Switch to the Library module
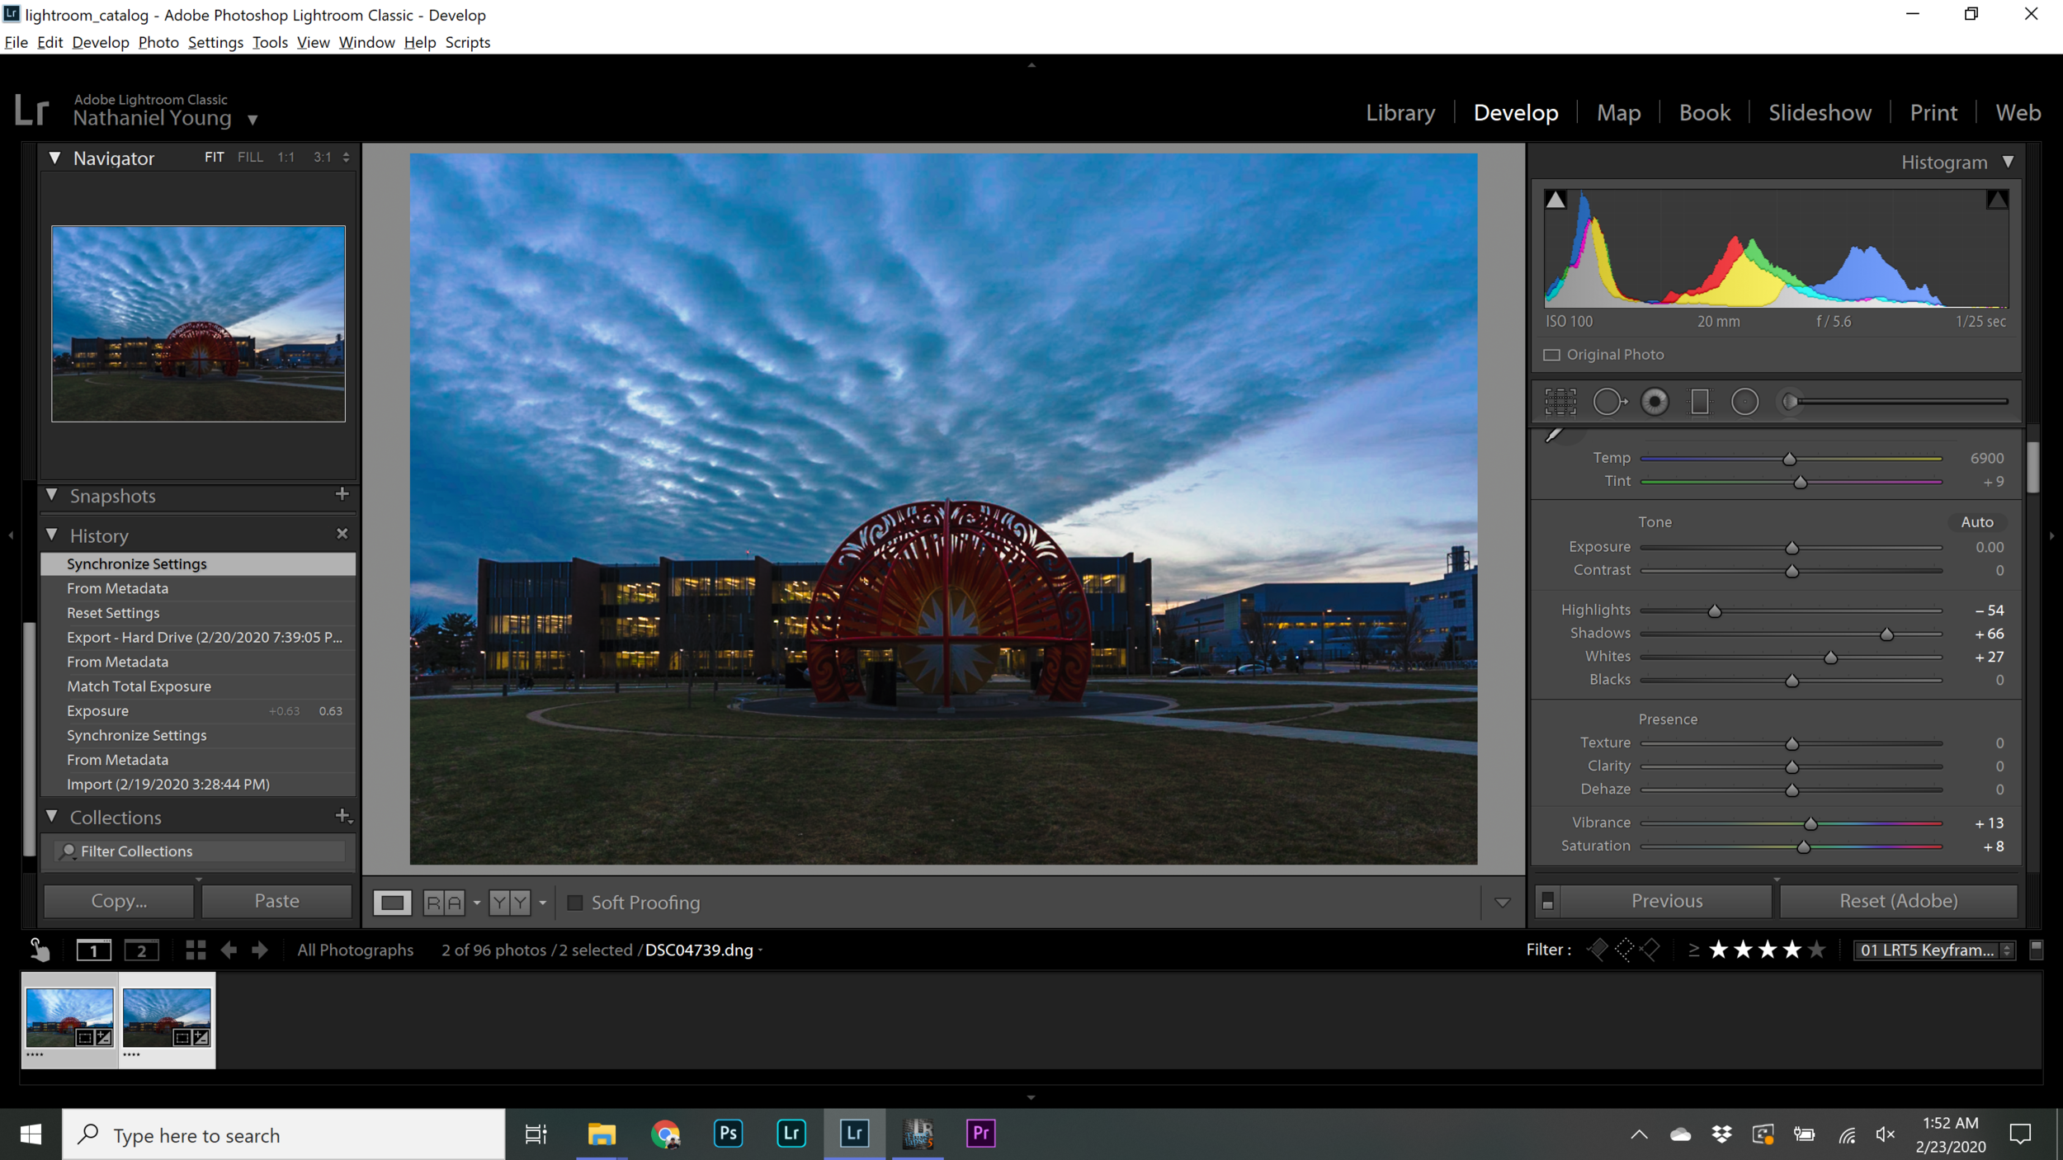This screenshot has width=2063, height=1160. click(1400, 112)
